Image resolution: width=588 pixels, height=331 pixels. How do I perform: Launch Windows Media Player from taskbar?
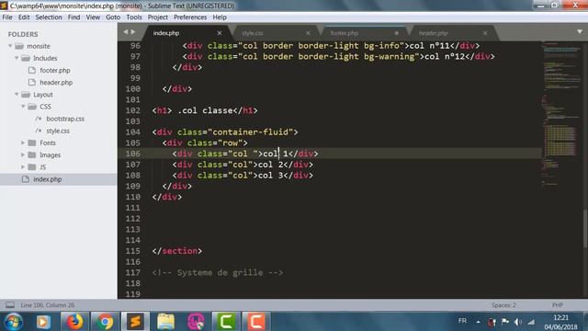[x=43, y=322]
